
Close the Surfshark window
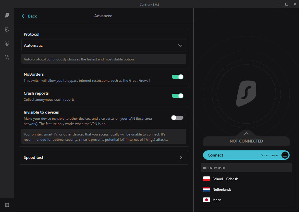295,4
